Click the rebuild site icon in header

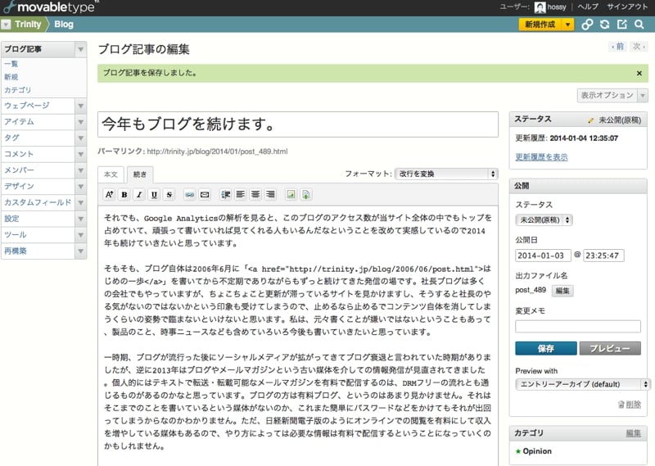click(604, 25)
